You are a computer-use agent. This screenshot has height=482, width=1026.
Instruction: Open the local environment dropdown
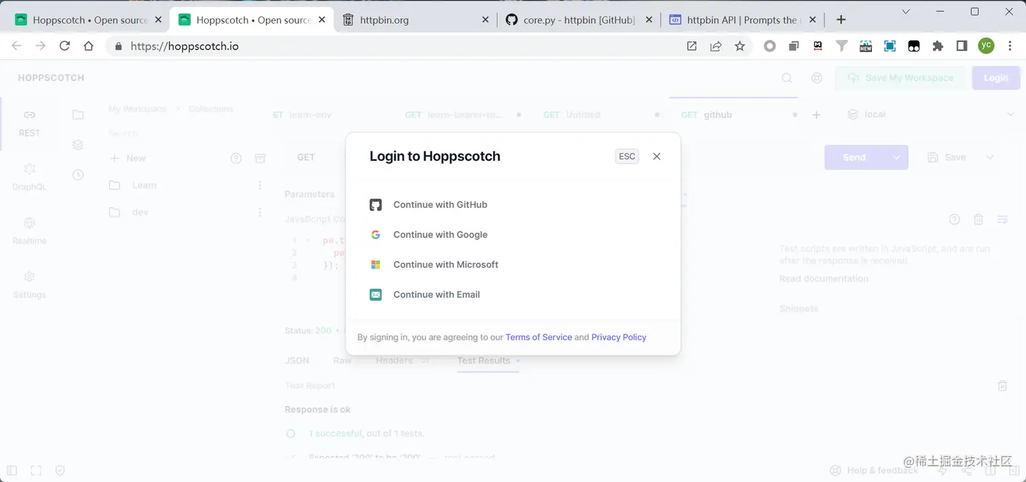pos(930,115)
